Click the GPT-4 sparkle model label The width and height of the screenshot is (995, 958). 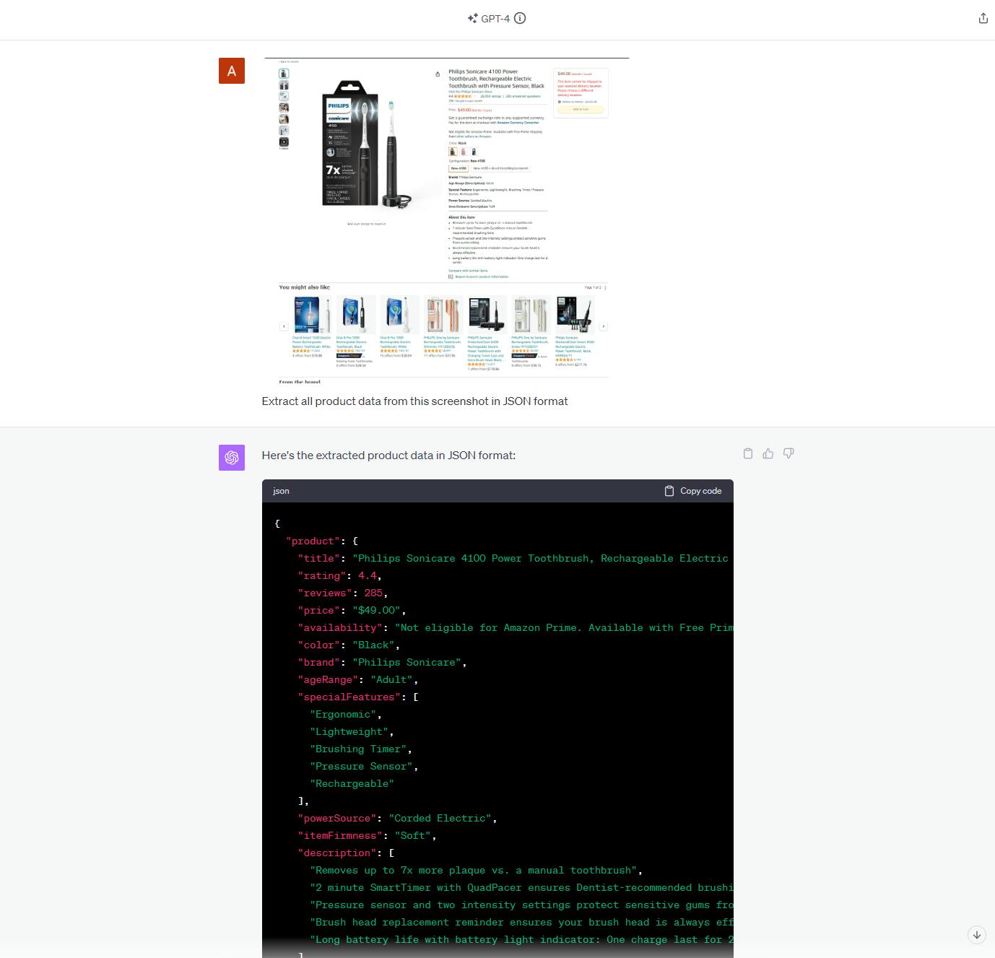489,19
